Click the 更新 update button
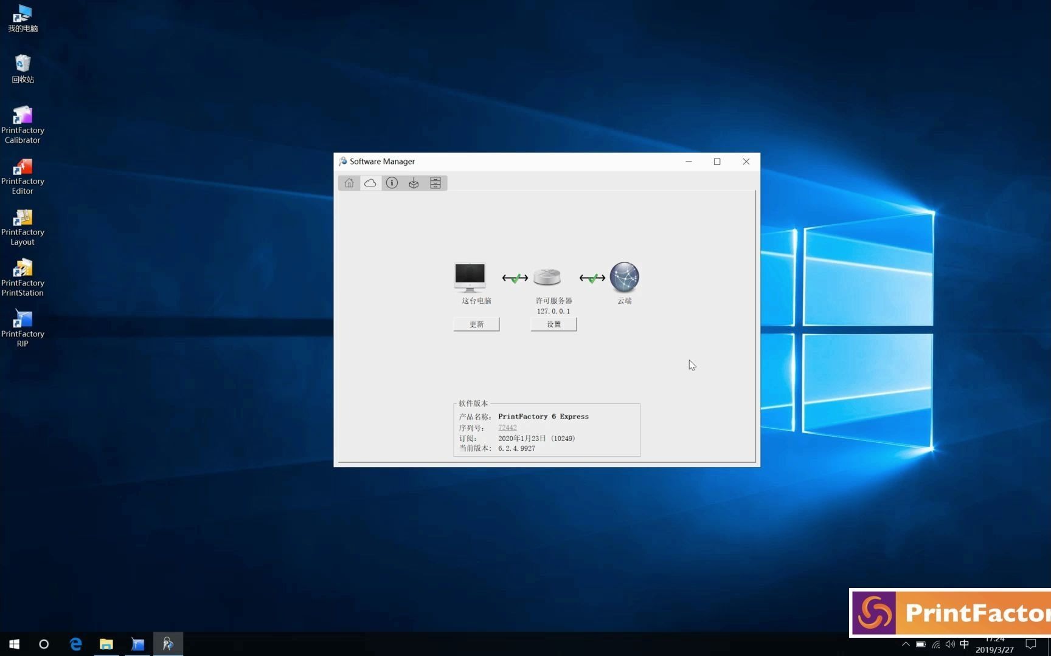 476,324
